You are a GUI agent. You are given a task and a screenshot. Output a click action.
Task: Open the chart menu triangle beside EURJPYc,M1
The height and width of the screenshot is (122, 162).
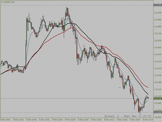(x=2, y=2)
